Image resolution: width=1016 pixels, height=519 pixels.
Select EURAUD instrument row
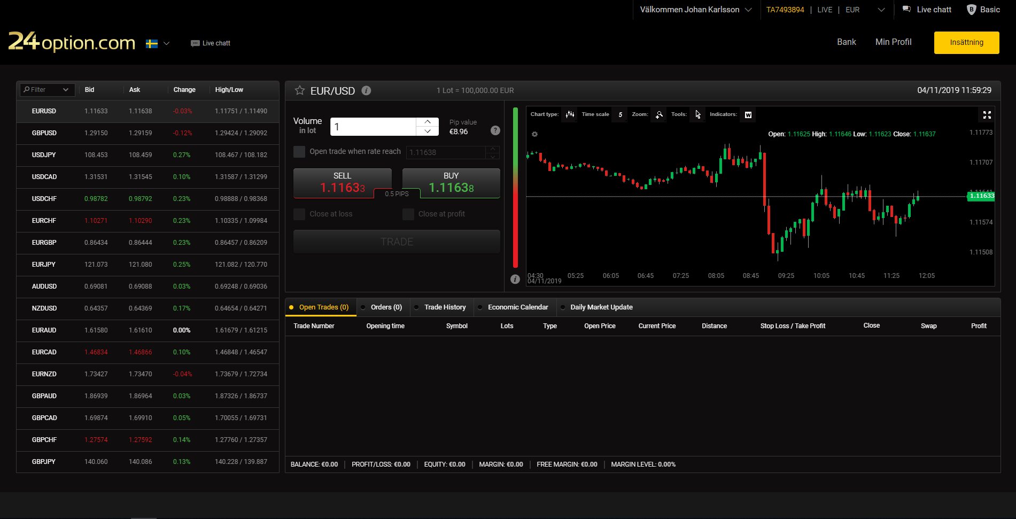148,330
